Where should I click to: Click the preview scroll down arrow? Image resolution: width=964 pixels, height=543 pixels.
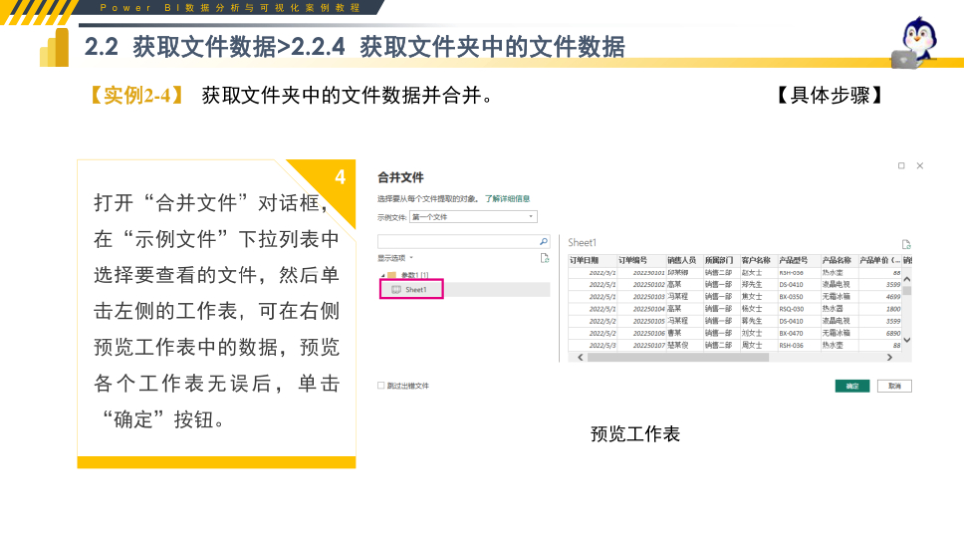(907, 340)
